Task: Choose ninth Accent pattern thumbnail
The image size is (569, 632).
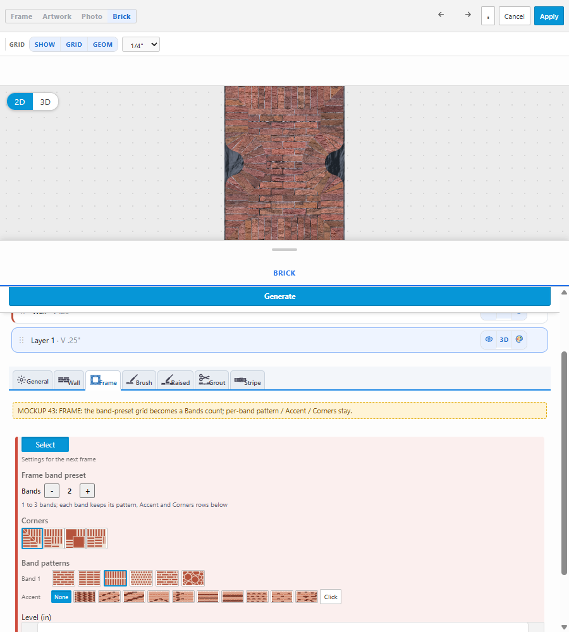Action: pyautogui.click(x=281, y=597)
